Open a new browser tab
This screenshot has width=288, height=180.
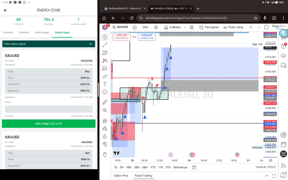(198, 9)
